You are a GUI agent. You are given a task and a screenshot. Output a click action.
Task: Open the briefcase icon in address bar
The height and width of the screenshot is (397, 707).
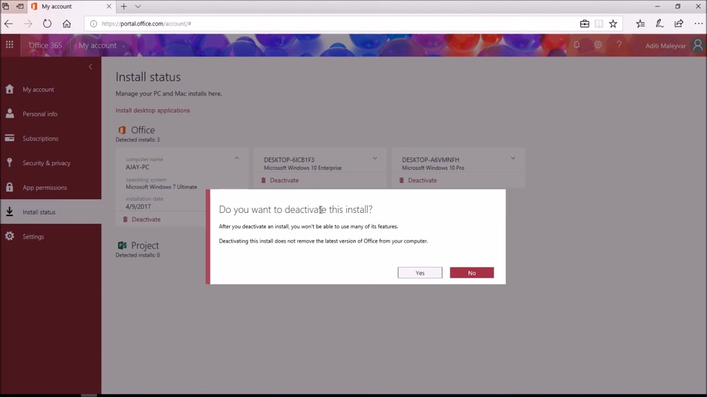tap(584, 24)
